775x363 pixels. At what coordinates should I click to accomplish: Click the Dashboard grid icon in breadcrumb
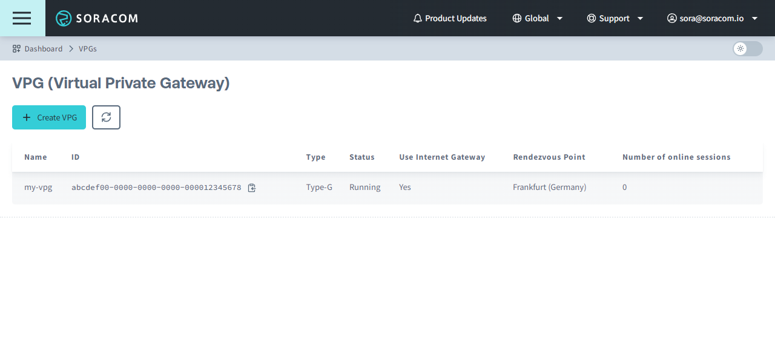point(16,48)
